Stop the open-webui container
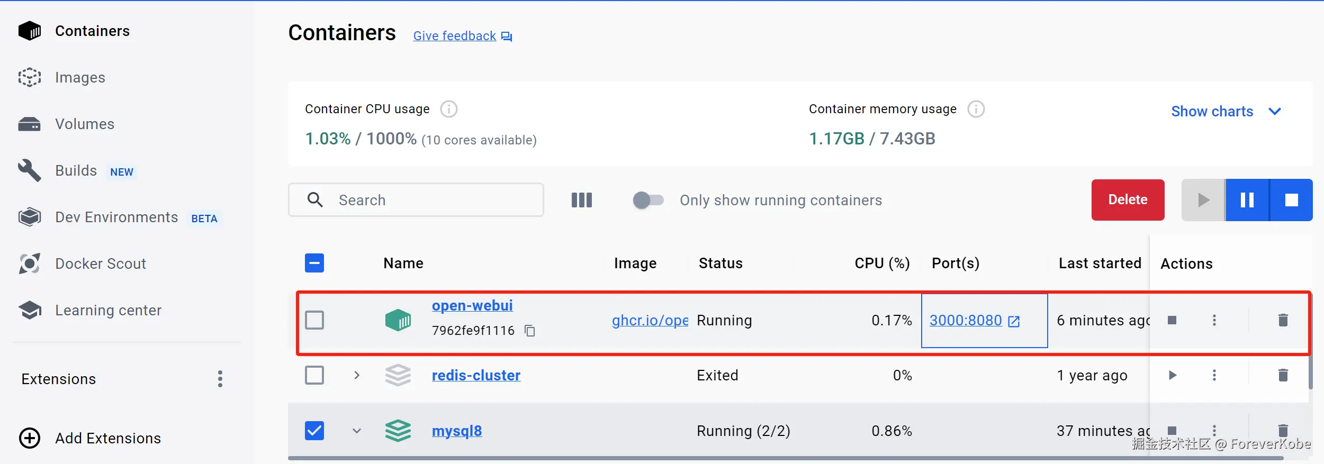Viewport: 1324px width, 464px height. pos(1172,320)
